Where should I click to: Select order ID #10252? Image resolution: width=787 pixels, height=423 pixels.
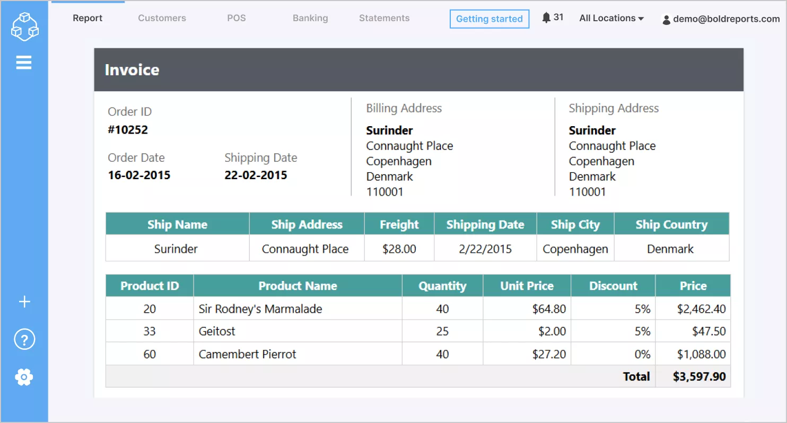128,130
